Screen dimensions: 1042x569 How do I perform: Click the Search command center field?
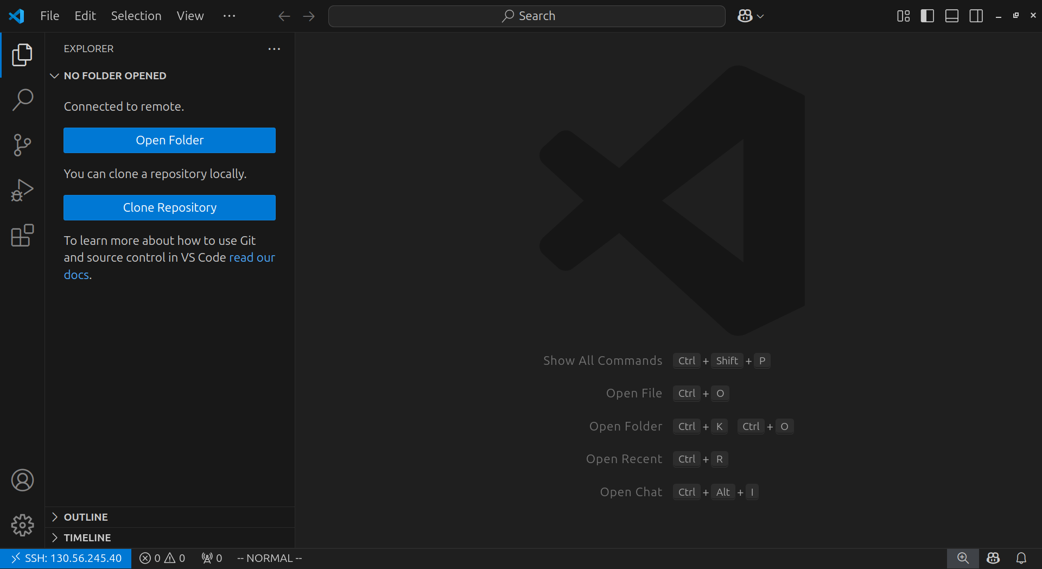tap(526, 16)
